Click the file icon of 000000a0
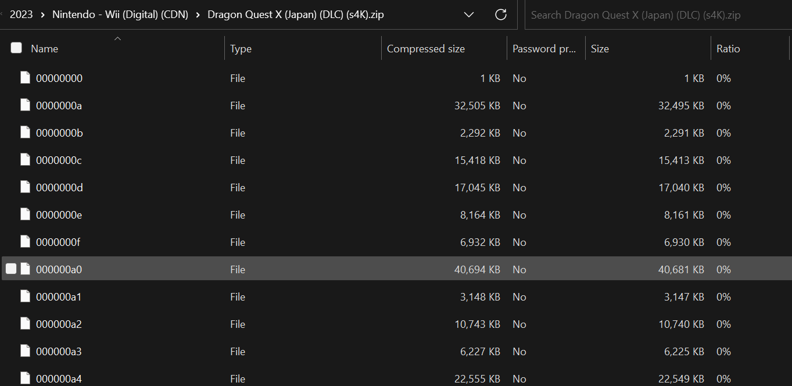792x386 pixels. (x=25, y=269)
